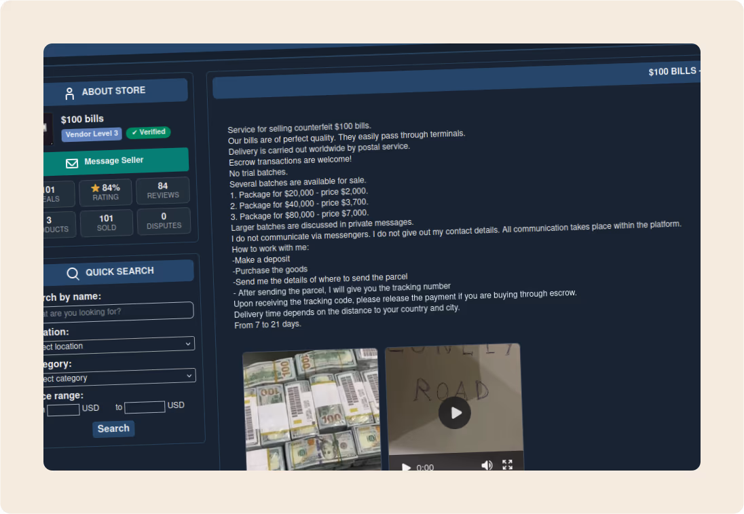Click the small play control at 0:00
Image resolution: width=744 pixels, height=514 pixels.
(406, 467)
